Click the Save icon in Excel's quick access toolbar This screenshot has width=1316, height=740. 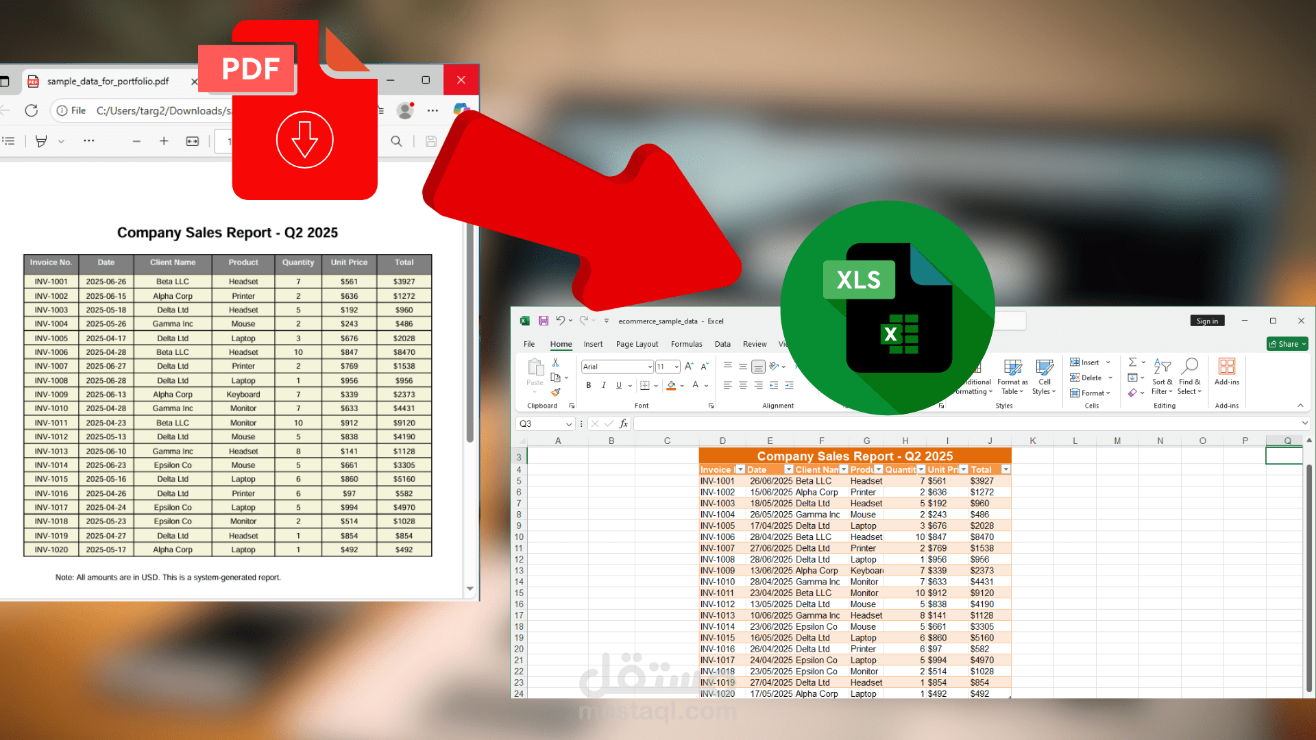[544, 321]
